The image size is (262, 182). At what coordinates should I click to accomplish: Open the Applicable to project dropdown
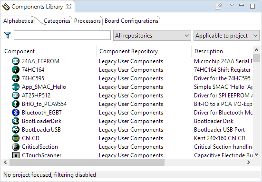(x=226, y=35)
